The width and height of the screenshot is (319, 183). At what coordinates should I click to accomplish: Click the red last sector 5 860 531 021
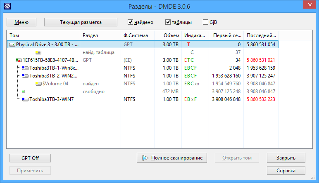[261, 60]
